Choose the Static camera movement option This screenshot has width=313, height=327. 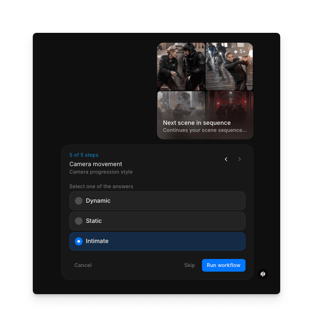click(79, 221)
